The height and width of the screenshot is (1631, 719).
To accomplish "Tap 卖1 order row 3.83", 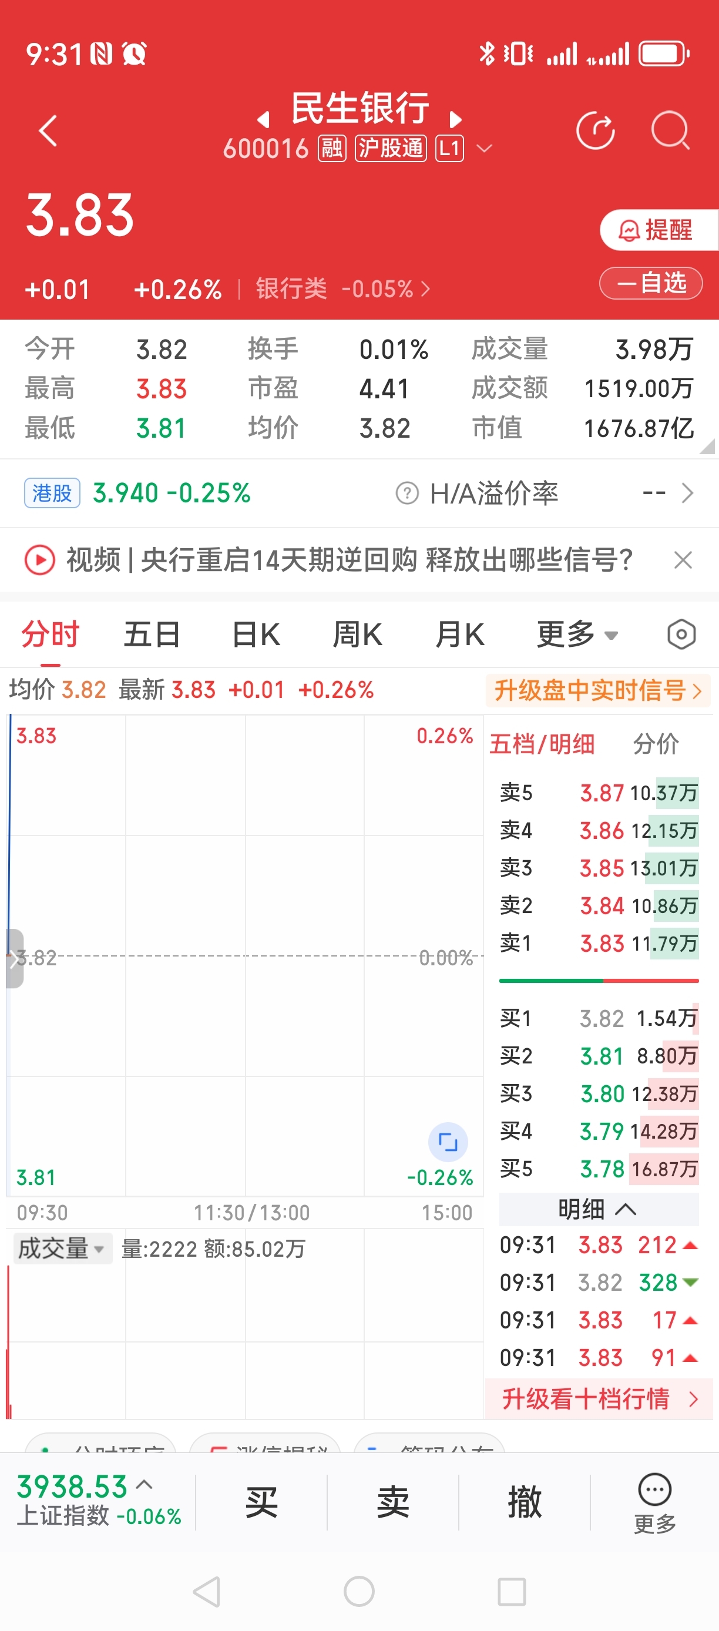I will click(599, 944).
